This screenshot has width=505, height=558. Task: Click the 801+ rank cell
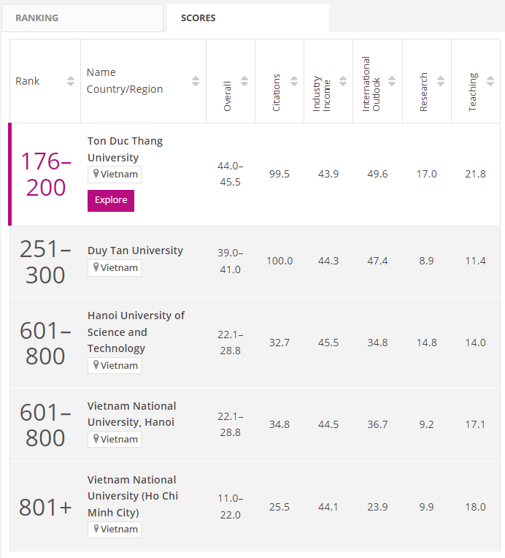[x=45, y=508]
